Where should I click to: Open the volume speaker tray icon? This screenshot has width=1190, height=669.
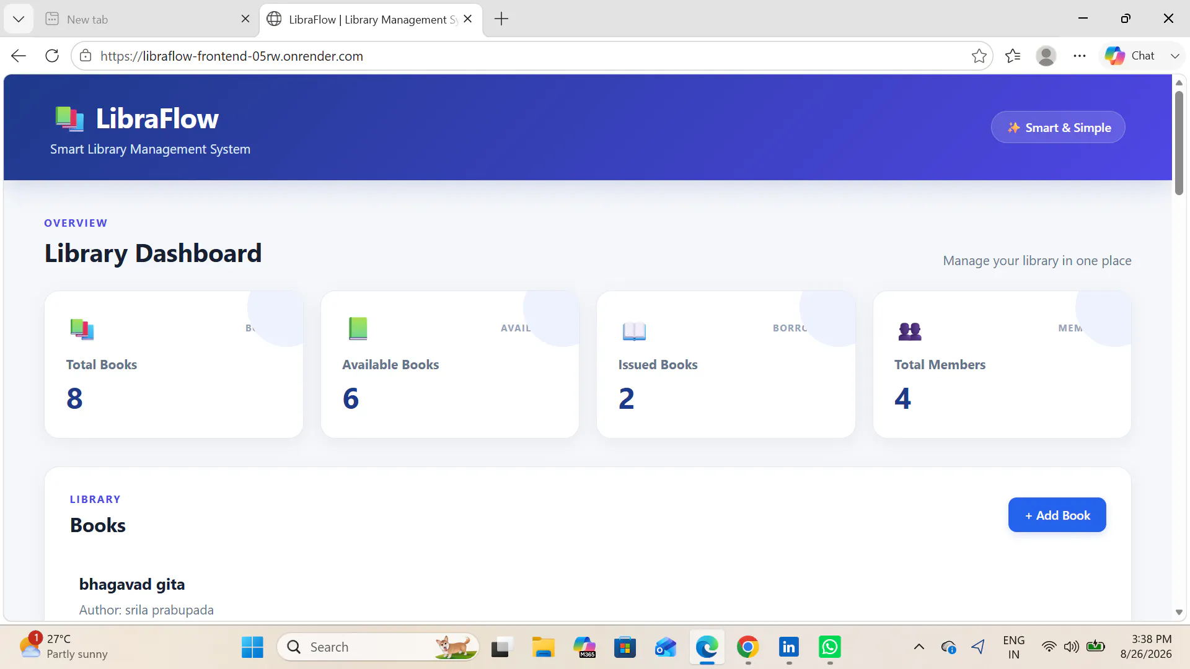(1072, 647)
